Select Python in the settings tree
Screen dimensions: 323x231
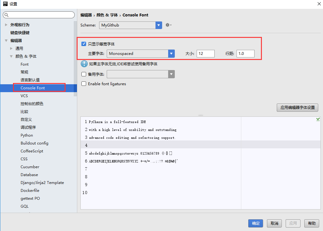coord(27,135)
